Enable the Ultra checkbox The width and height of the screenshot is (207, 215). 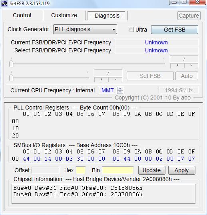point(131,29)
